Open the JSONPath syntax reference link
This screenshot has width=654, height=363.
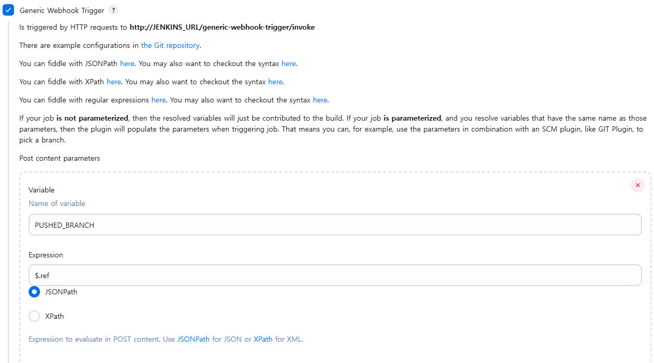click(x=289, y=63)
